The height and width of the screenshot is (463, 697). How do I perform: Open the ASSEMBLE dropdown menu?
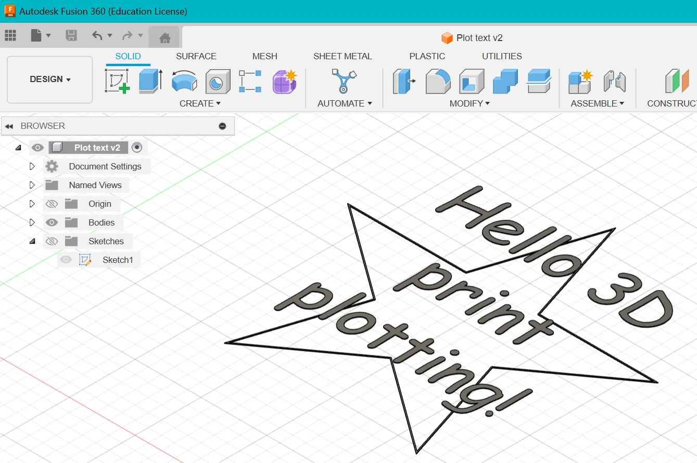598,103
